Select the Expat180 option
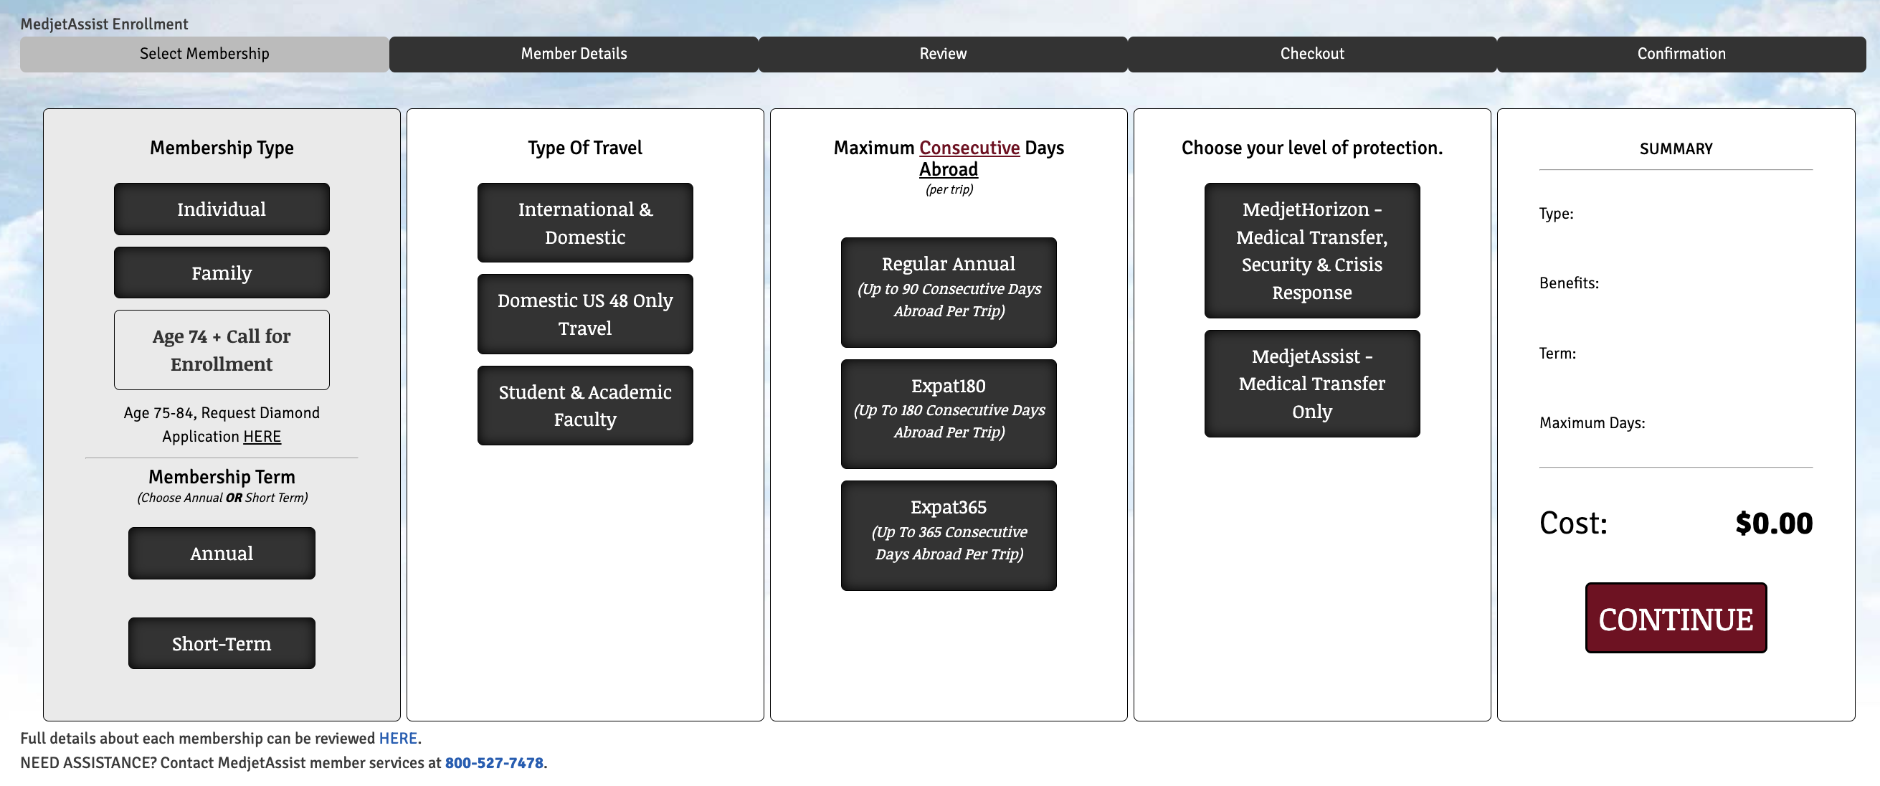The height and width of the screenshot is (786, 1880). pos(948,415)
